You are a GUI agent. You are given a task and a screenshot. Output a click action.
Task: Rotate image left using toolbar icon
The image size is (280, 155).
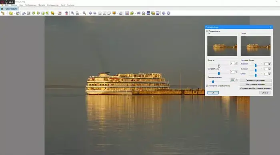(x=33, y=13)
